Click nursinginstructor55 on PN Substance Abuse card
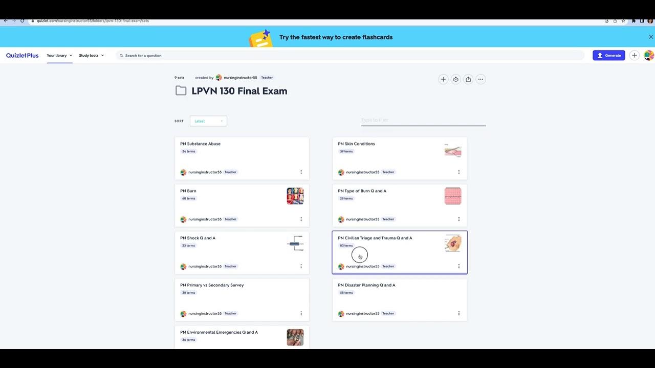The image size is (655, 368). click(205, 172)
